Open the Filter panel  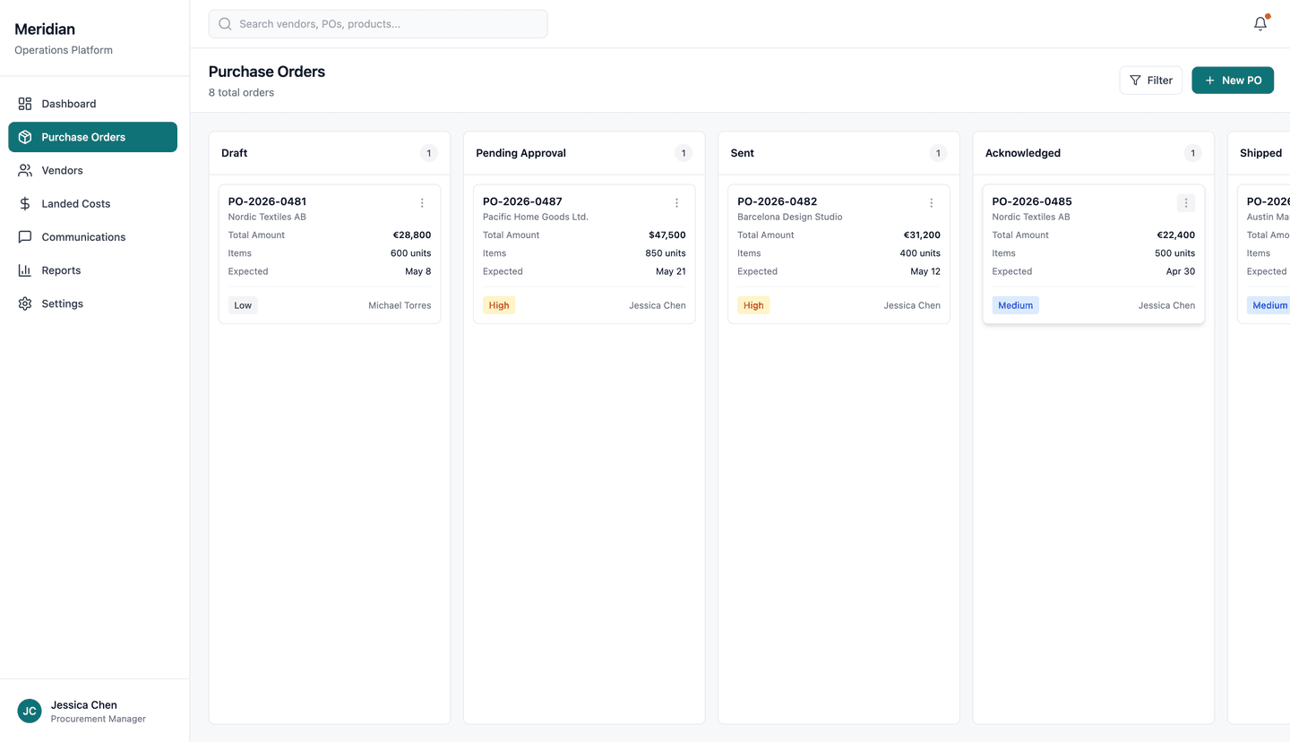point(1150,80)
